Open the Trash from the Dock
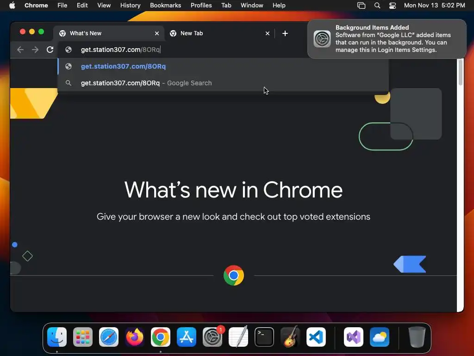Screen dimensions: 474x356 click(417, 337)
